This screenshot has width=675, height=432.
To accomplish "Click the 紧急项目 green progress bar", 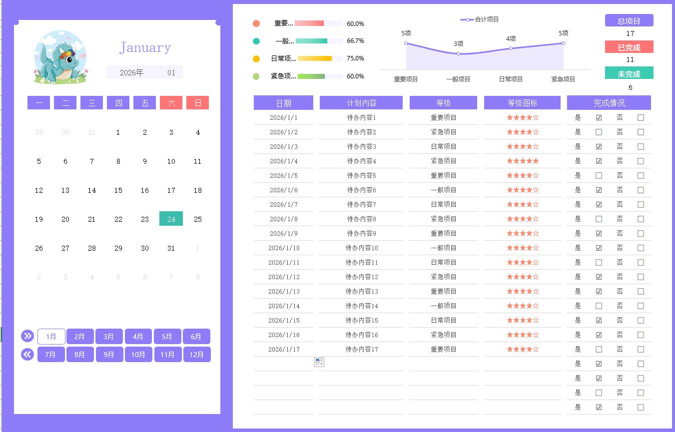I will coord(311,76).
